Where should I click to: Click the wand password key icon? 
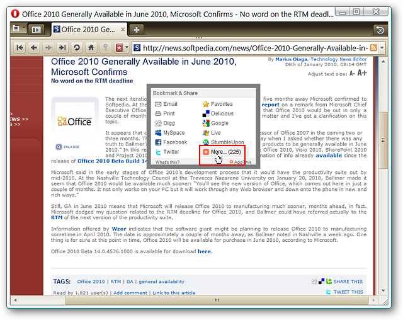105,47
